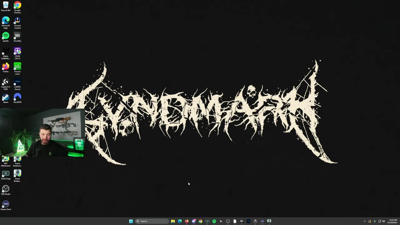The height and width of the screenshot is (225, 400).
Task: Select the Arena Breakout shortcut beside GoXLR App
Action: [x=17, y=176]
